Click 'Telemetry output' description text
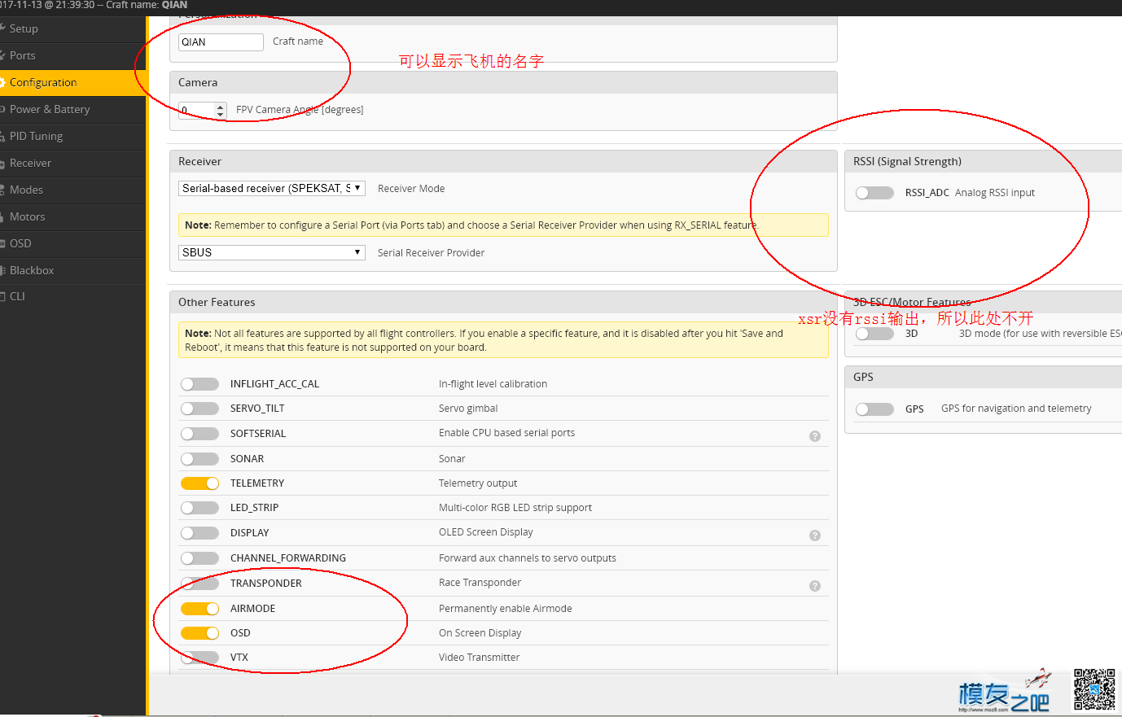 point(478,483)
